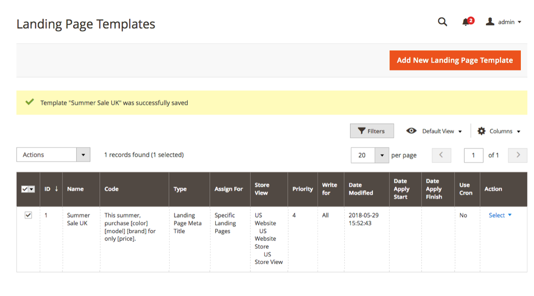The height and width of the screenshot is (296, 534).
Task: Sort by Assign For column header
Action: [x=230, y=189]
